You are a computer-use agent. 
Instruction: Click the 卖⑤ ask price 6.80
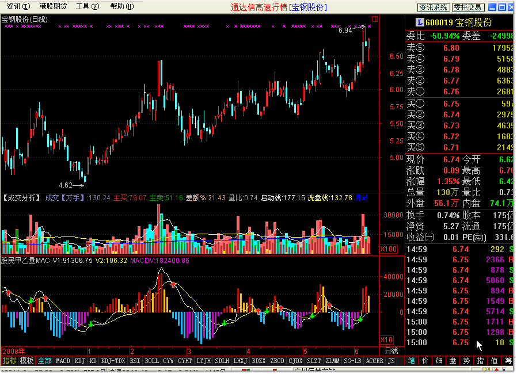pos(451,48)
